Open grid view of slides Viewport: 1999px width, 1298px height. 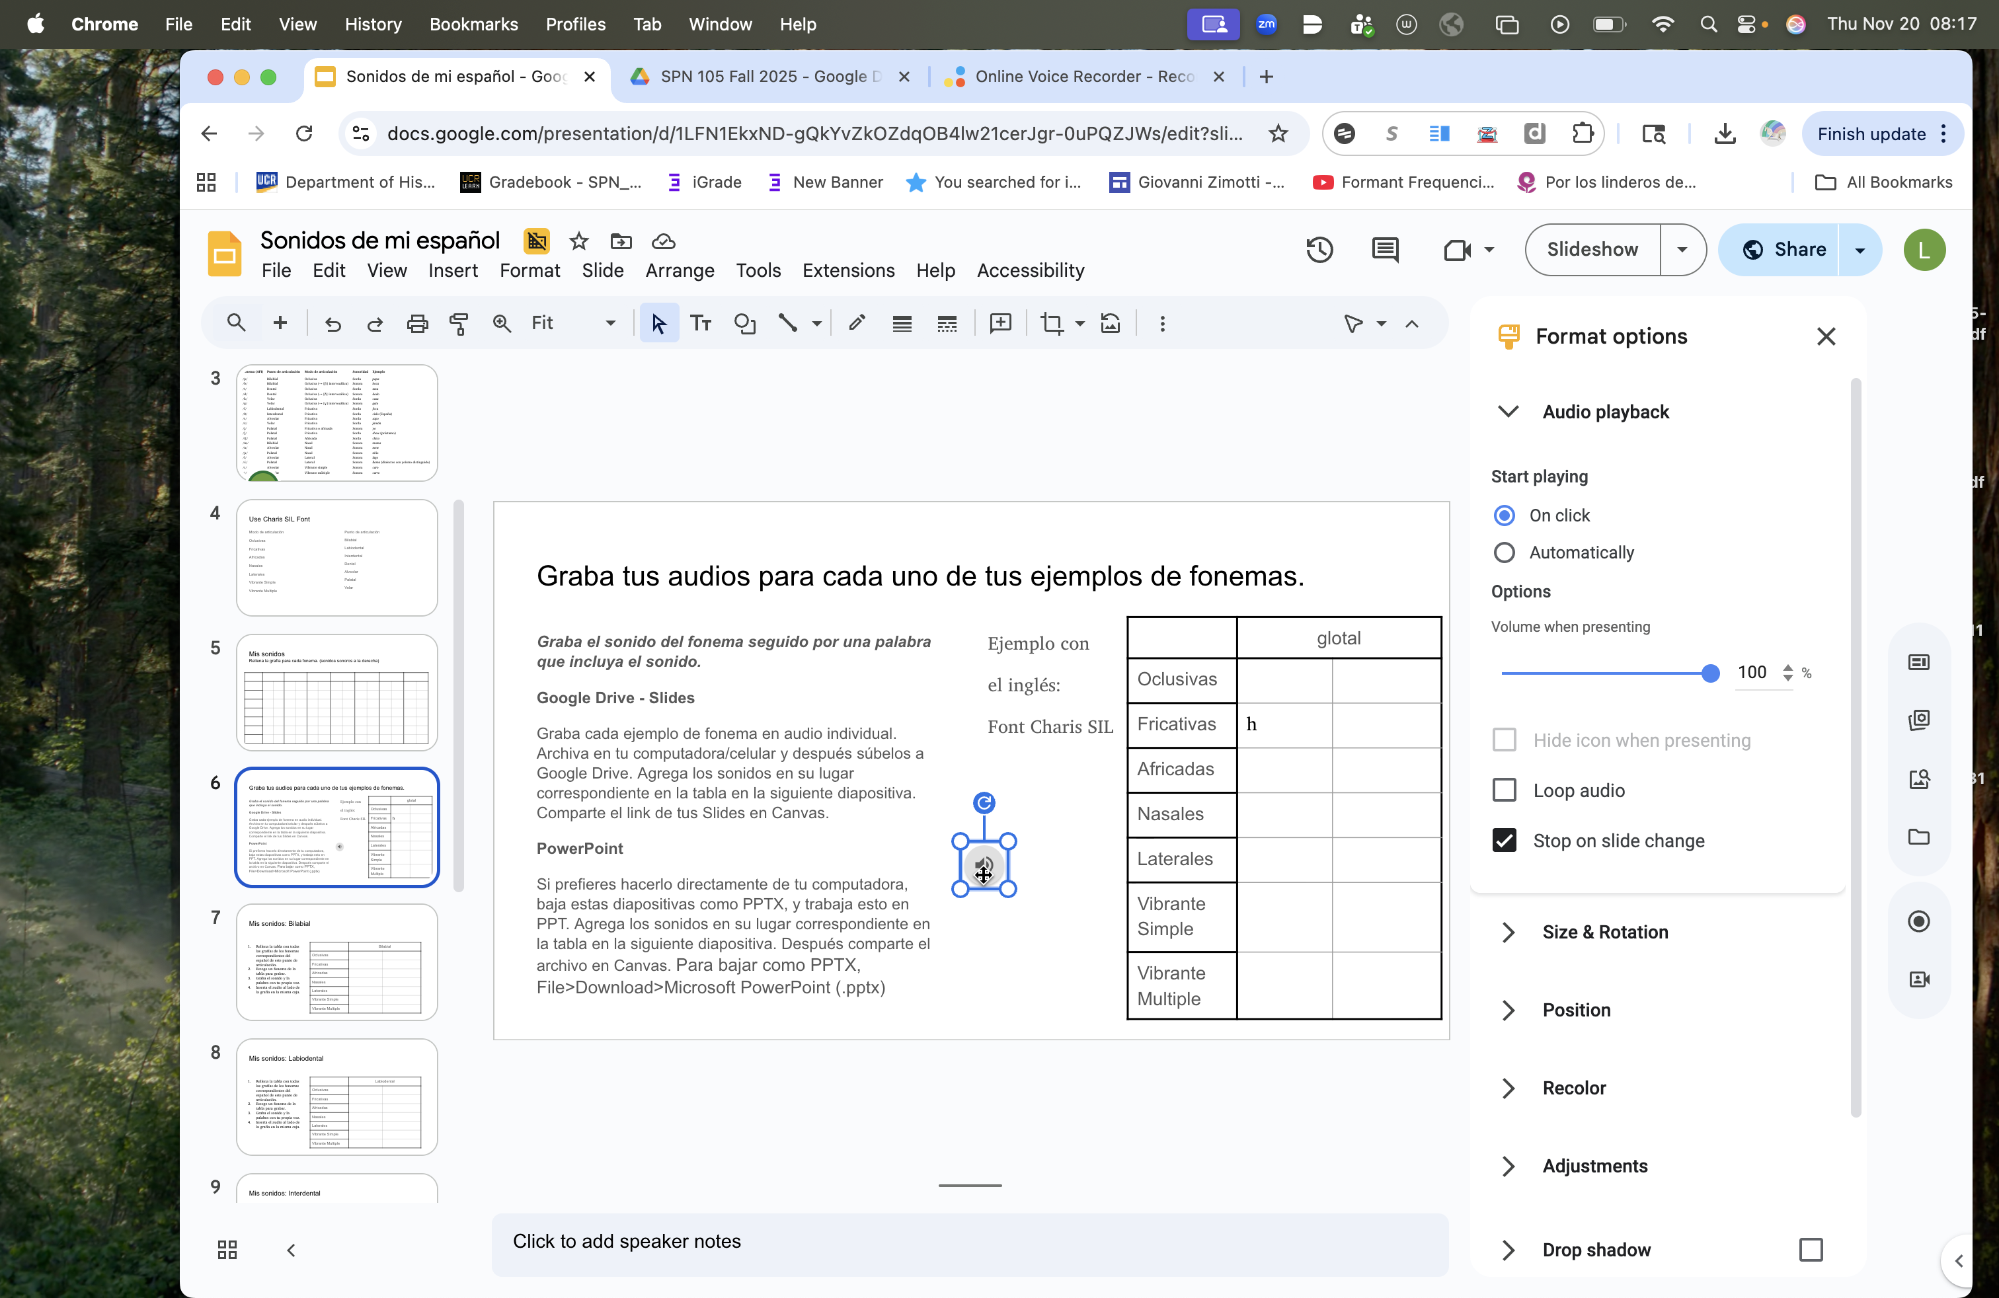227,1250
